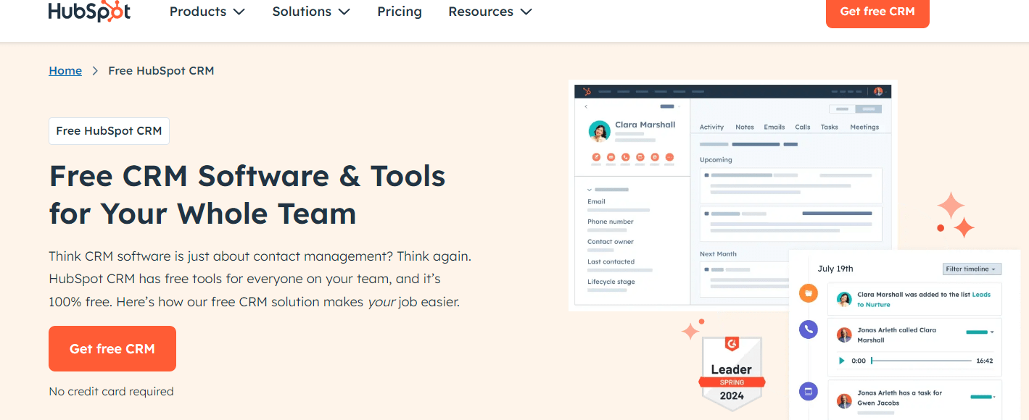The image size is (1029, 420).
Task: Open the ellipsis more-options icon on the contact card
Action: coord(669,157)
